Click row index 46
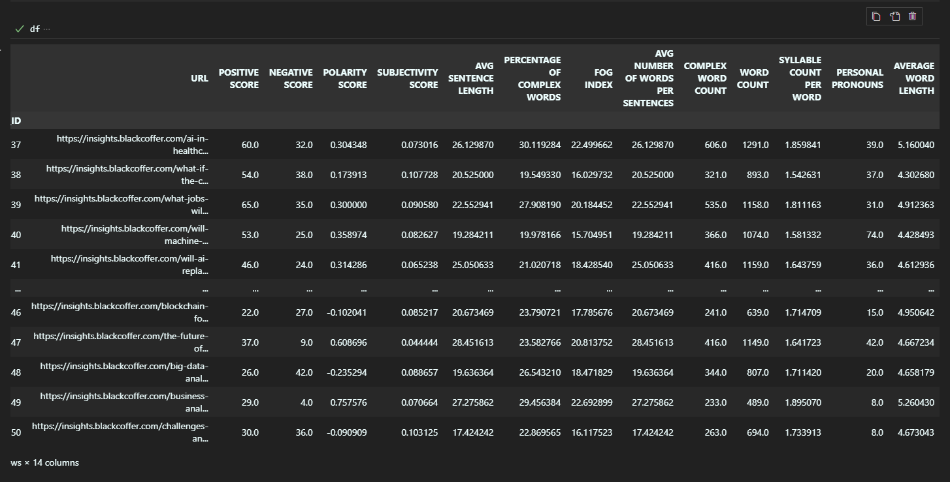The image size is (950, 482). click(16, 312)
